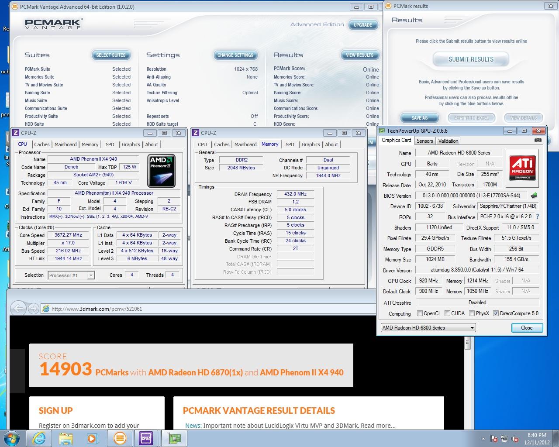Click the browser address bar URL
Image resolution: width=559 pixels, height=447 pixels.
tap(97, 309)
